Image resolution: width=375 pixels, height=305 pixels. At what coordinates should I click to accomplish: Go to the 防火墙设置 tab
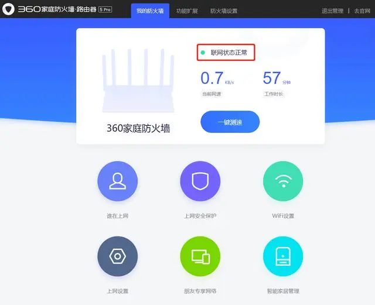pos(224,11)
